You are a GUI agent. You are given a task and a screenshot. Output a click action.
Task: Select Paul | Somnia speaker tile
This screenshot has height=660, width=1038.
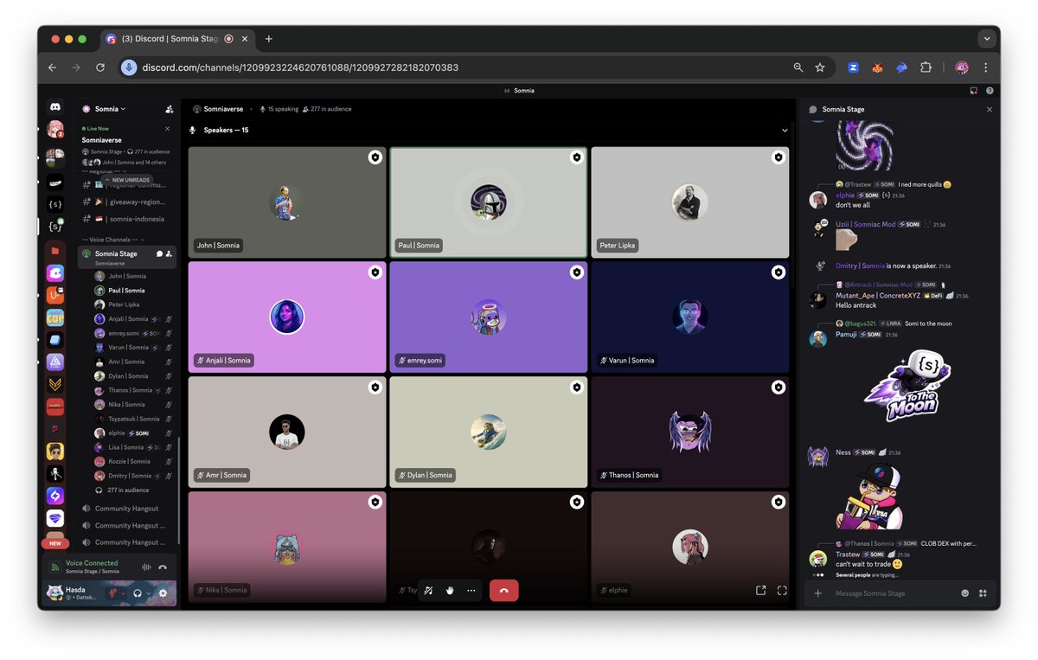[x=488, y=202]
